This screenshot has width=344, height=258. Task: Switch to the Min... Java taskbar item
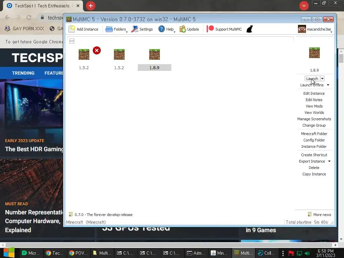click(219, 253)
